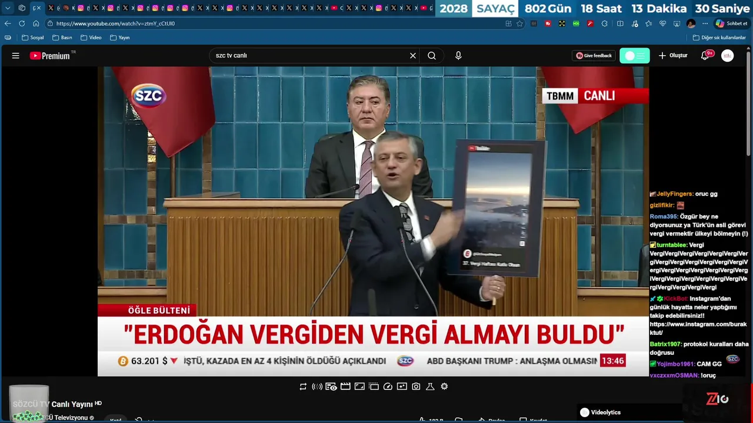Click the Roma395 chat username
The width and height of the screenshot is (753, 423).
pos(664,217)
